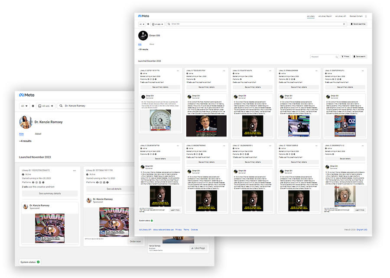Click See summary details on the gauge video ad
The image size is (390, 278).
(160, 87)
